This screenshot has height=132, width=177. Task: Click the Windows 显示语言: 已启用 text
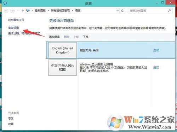click(x=96, y=64)
